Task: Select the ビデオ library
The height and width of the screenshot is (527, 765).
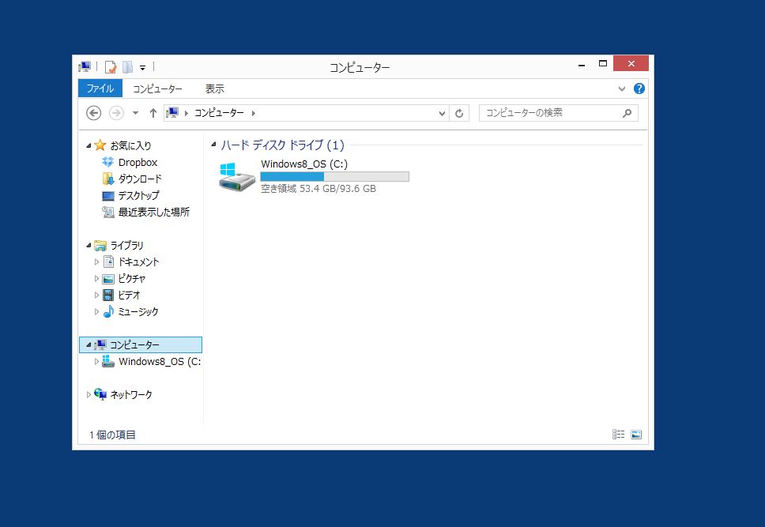Action: [129, 295]
